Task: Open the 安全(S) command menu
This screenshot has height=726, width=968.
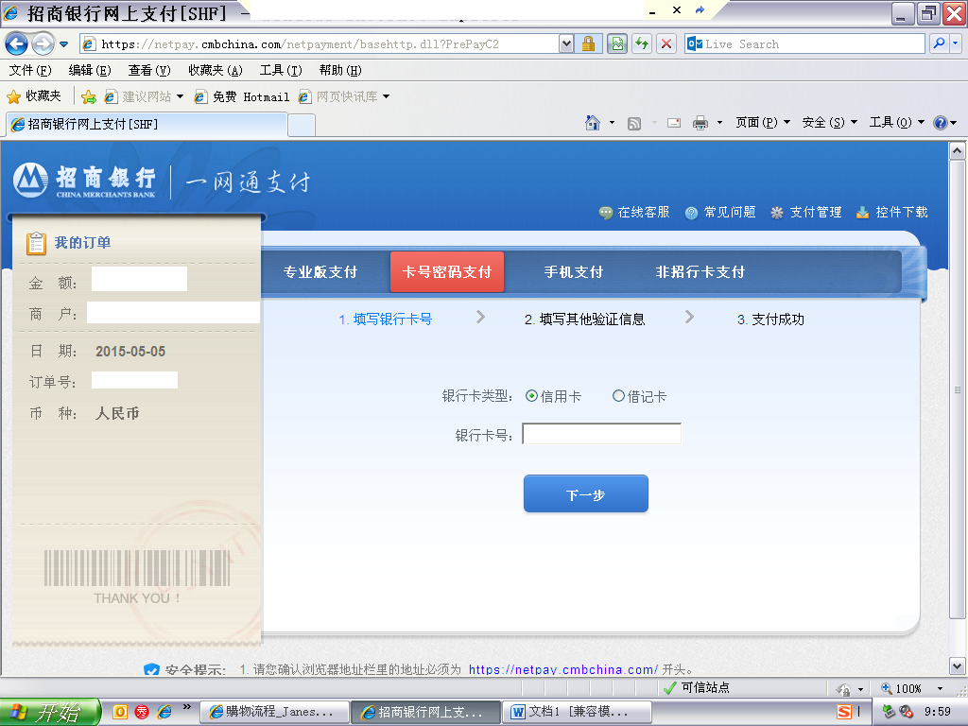Action: click(x=830, y=123)
